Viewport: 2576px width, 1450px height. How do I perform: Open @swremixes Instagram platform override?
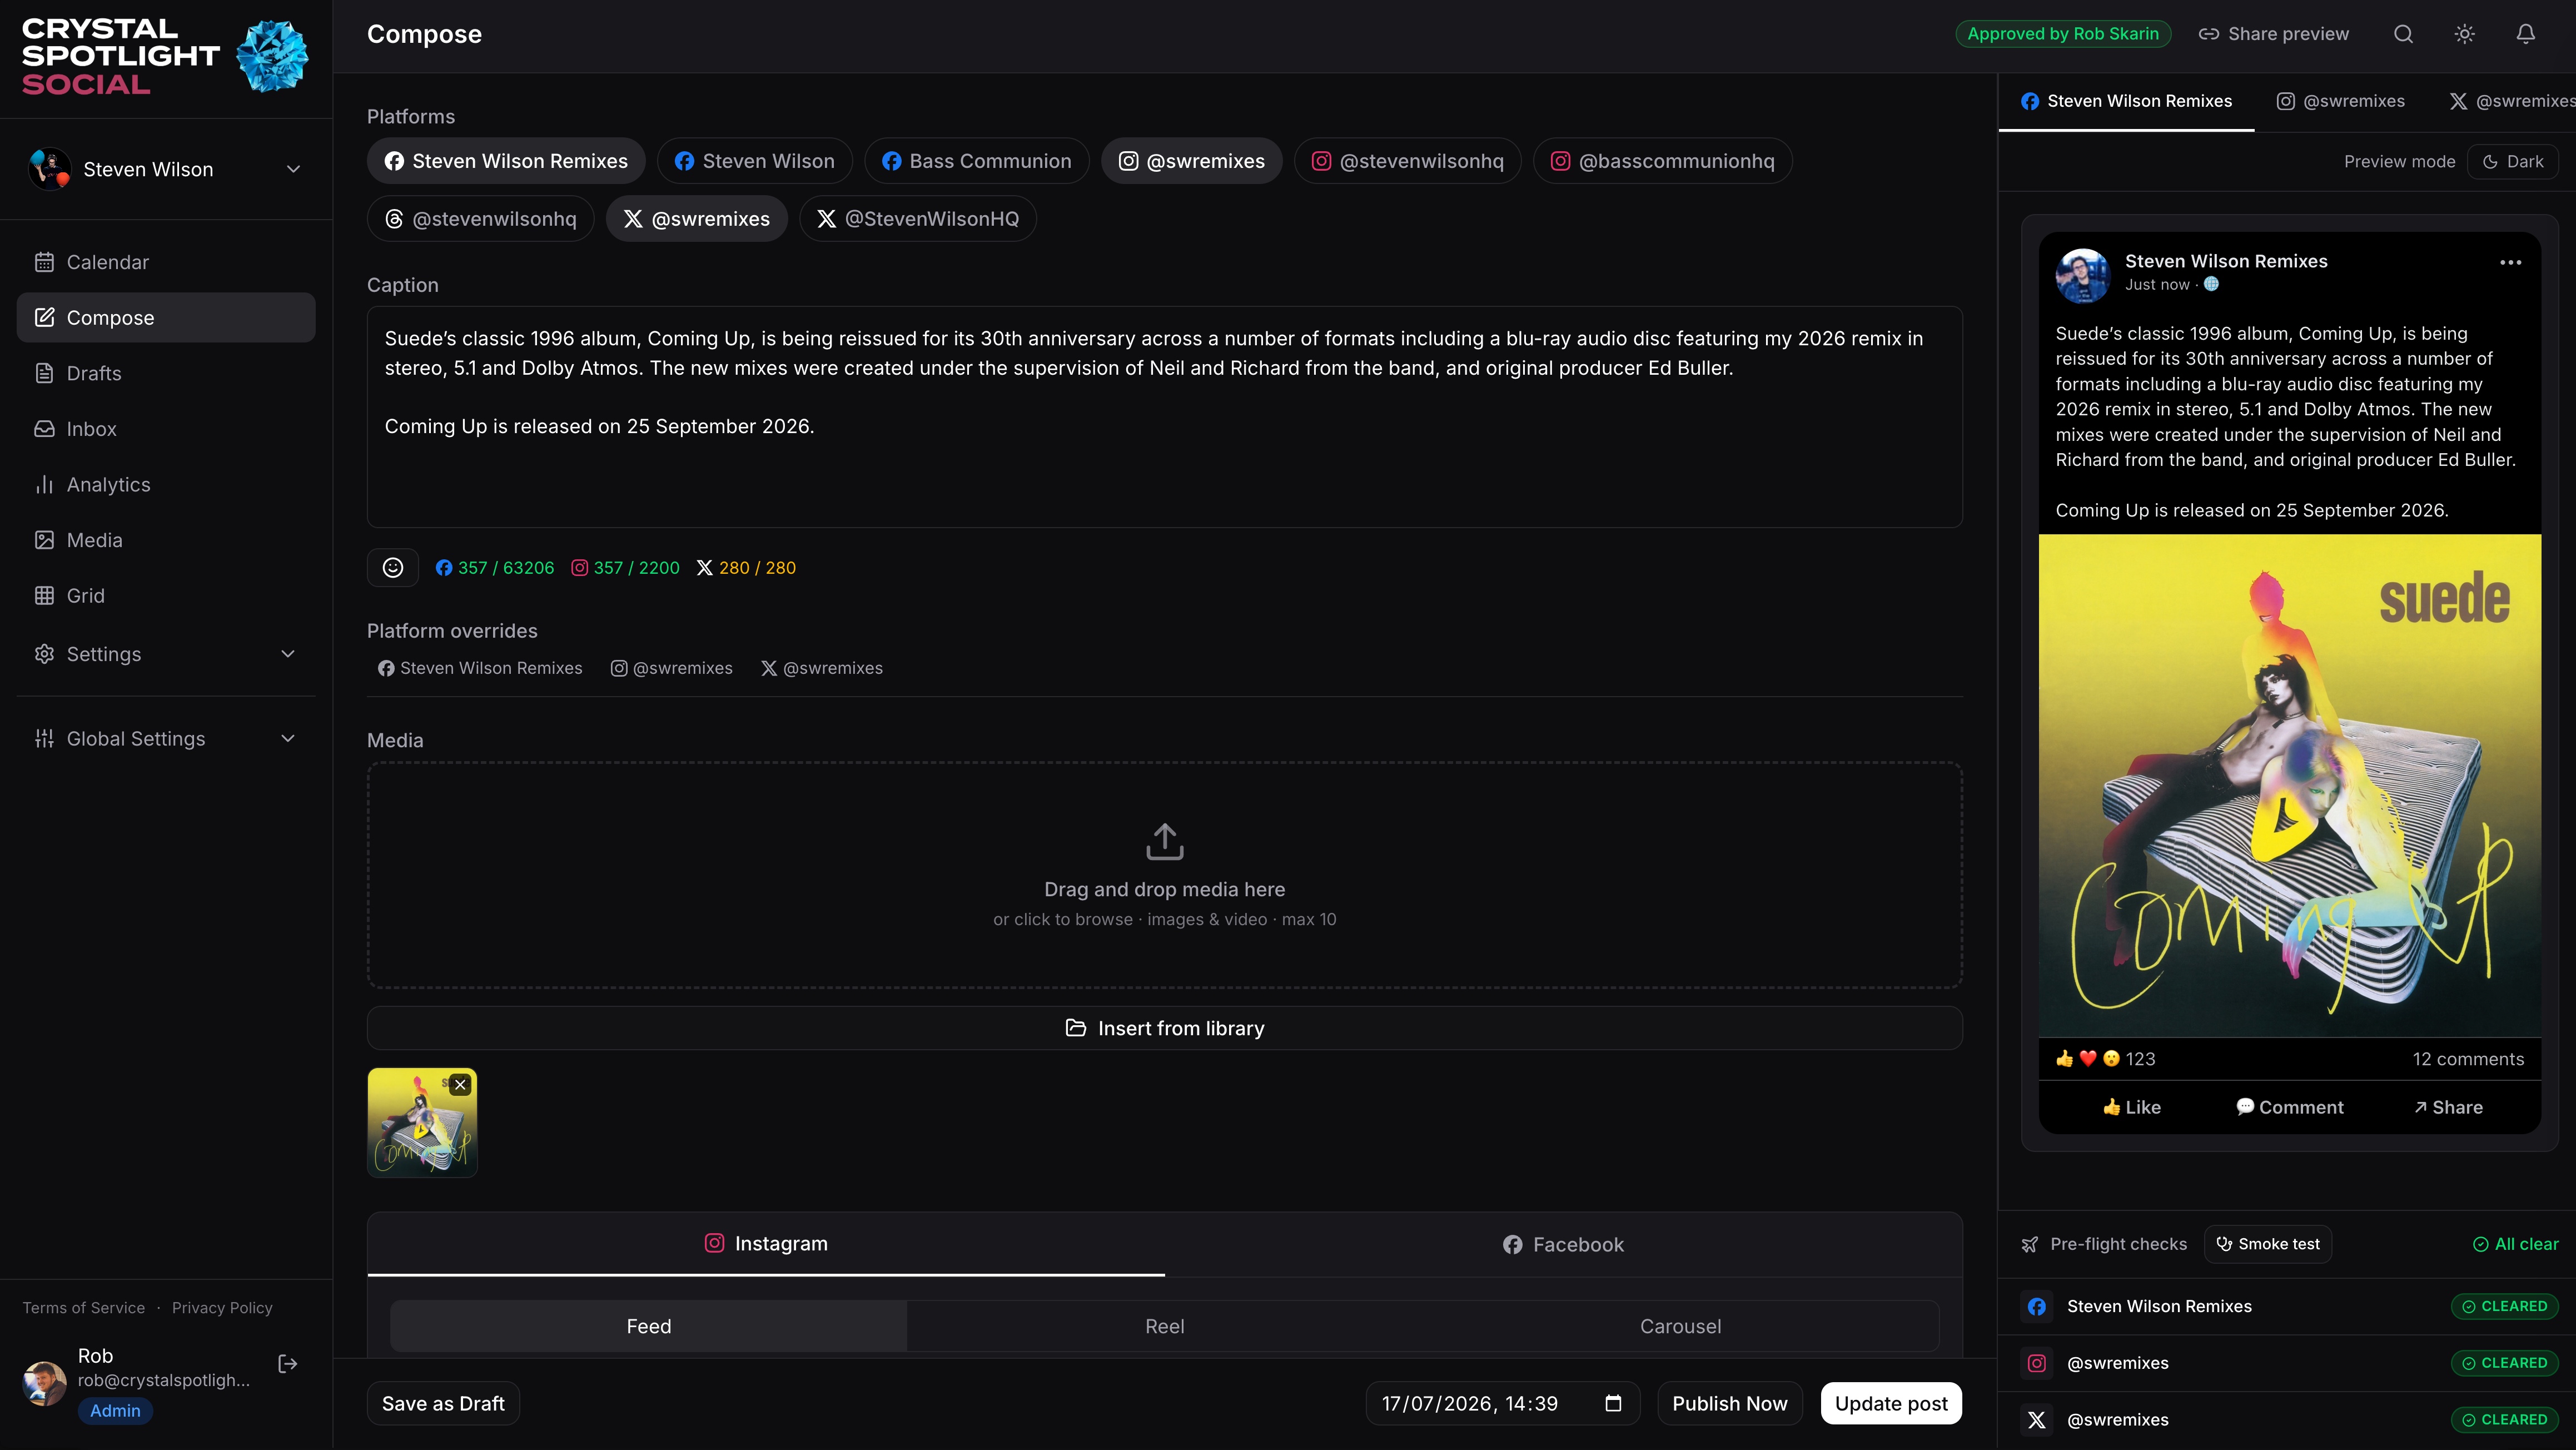coord(671,668)
